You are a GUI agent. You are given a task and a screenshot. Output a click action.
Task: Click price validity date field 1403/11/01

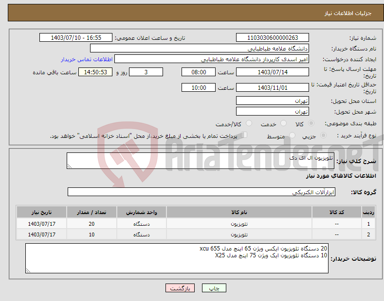pyautogui.click(x=273, y=87)
